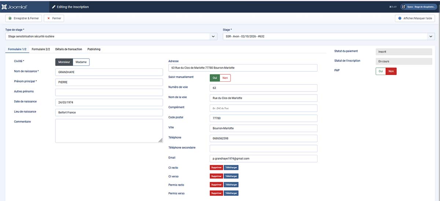Click Enregistrer & Fermer button

[x=23, y=18]
